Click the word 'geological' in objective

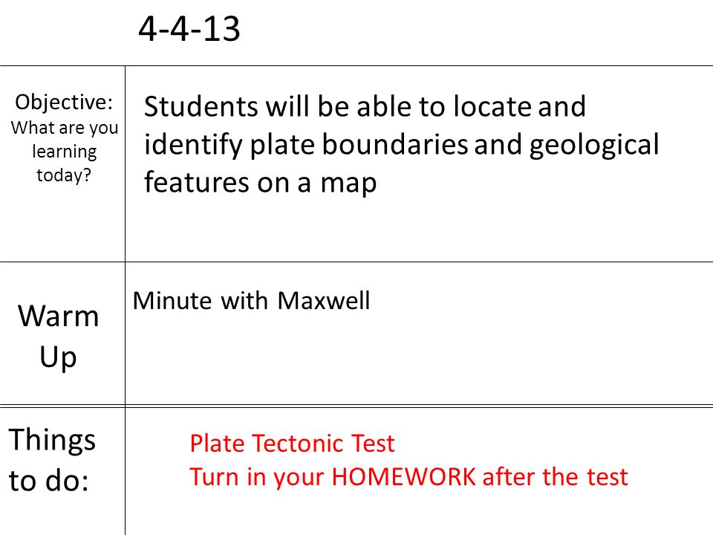coord(594,146)
